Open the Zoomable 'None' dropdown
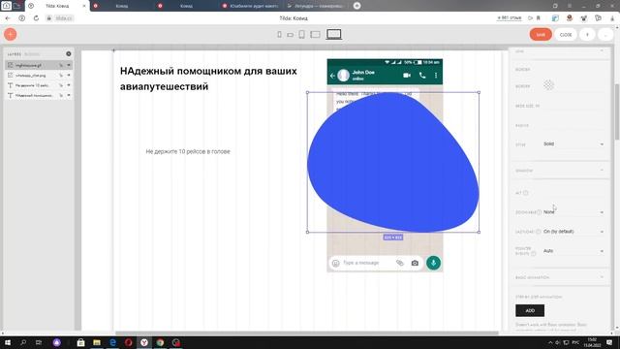Viewport: 620px width, 349px height. coord(573,212)
